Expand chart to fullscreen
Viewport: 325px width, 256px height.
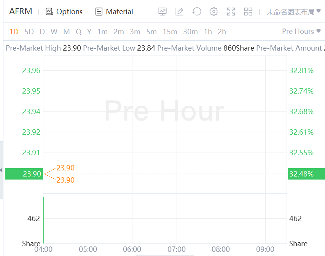pyautogui.click(x=231, y=12)
